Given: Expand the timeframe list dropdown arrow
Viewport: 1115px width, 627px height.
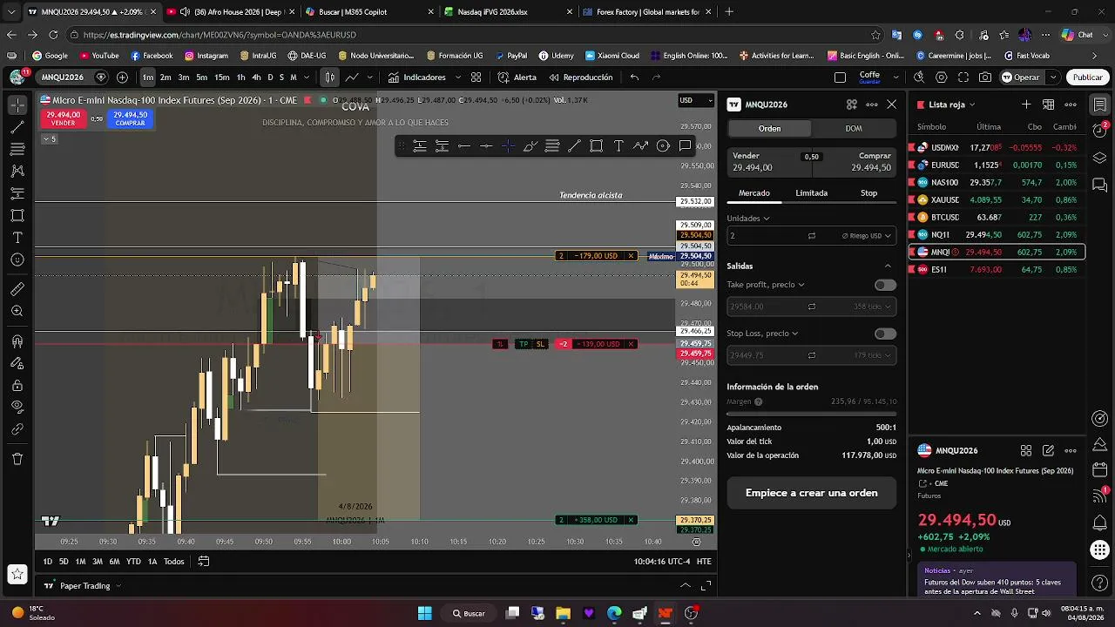Looking at the screenshot, I should point(307,78).
